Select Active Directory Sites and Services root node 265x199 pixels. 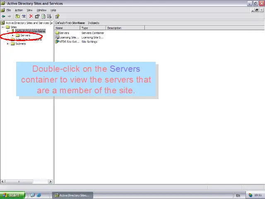click(29, 23)
